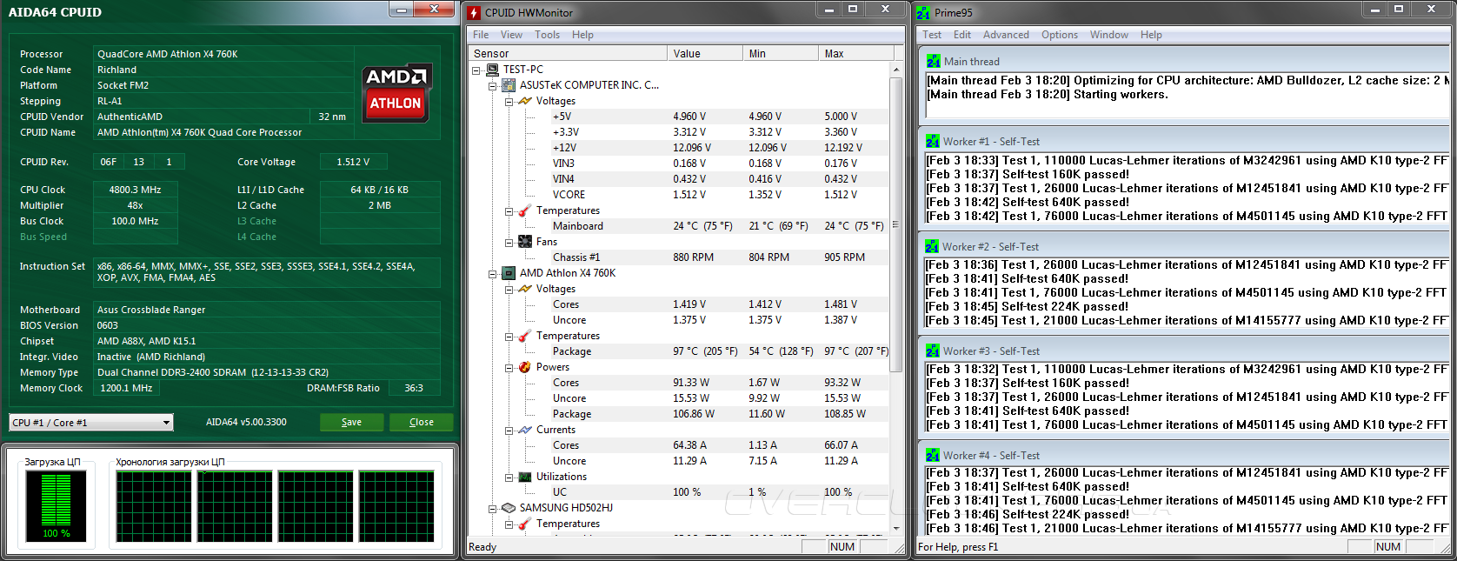The height and width of the screenshot is (561, 1457).
Task: Click the Close button in AIDA64 CPUID
Action: click(x=422, y=422)
